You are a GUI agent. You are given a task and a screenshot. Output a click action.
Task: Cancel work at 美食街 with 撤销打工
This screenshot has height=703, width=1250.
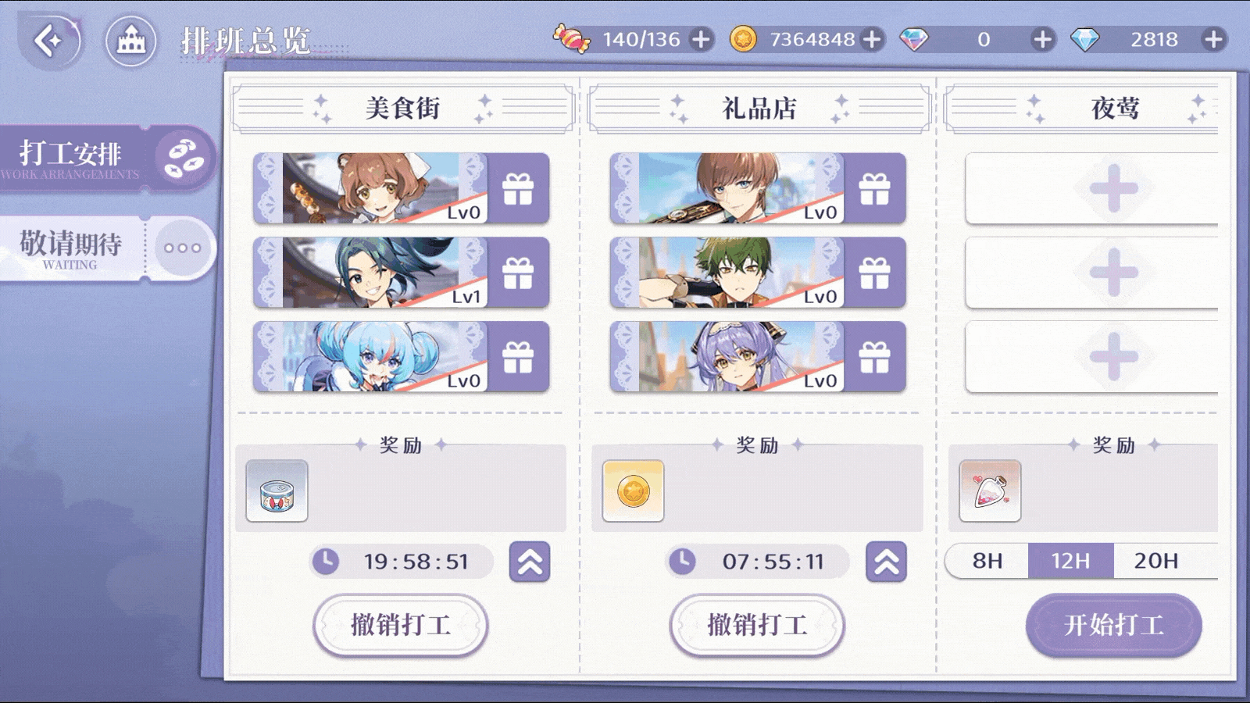[x=401, y=625]
